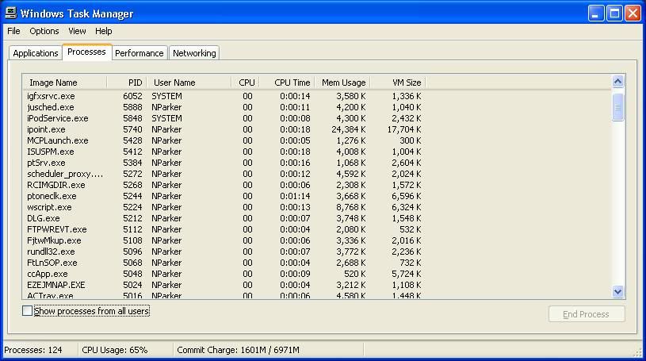Open the File menu
The image size is (646, 361).
[13, 31]
